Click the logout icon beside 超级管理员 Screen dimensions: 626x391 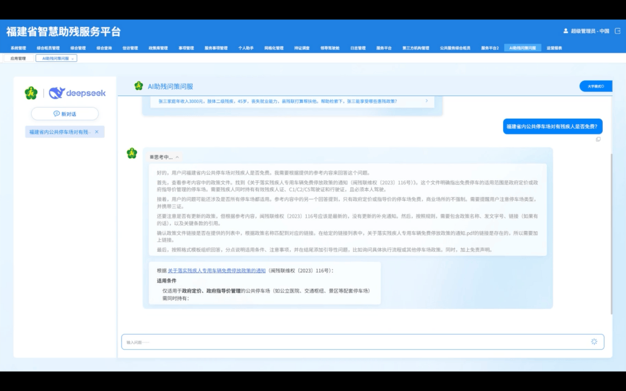tap(617, 30)
